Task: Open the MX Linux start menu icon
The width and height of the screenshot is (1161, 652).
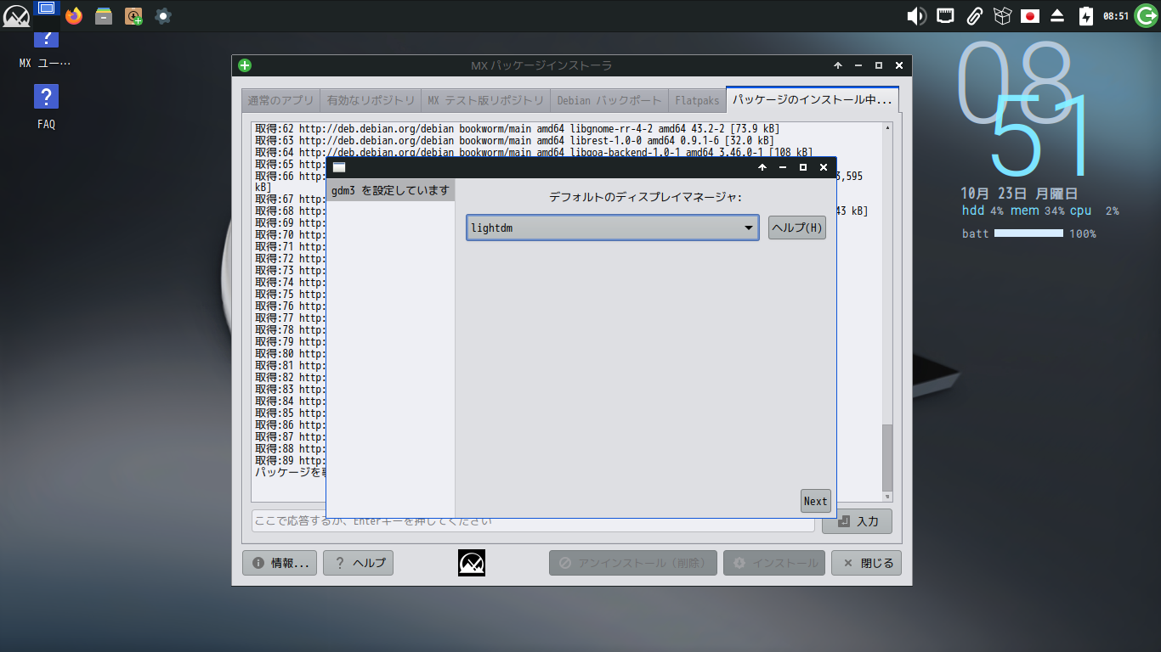Action: click(x=16, y=16)
